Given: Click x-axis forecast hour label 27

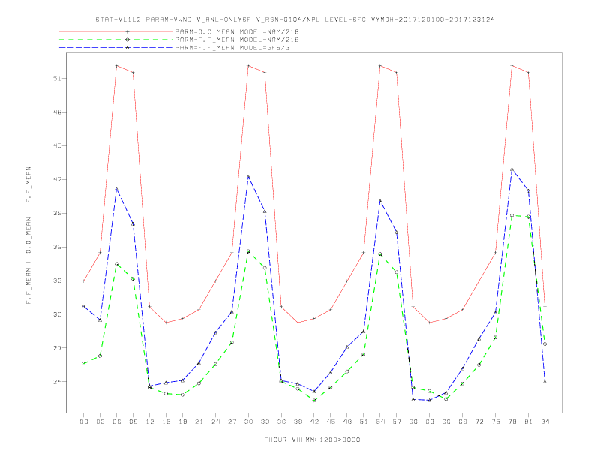Looking at the screenshot, I should point(232,421).
